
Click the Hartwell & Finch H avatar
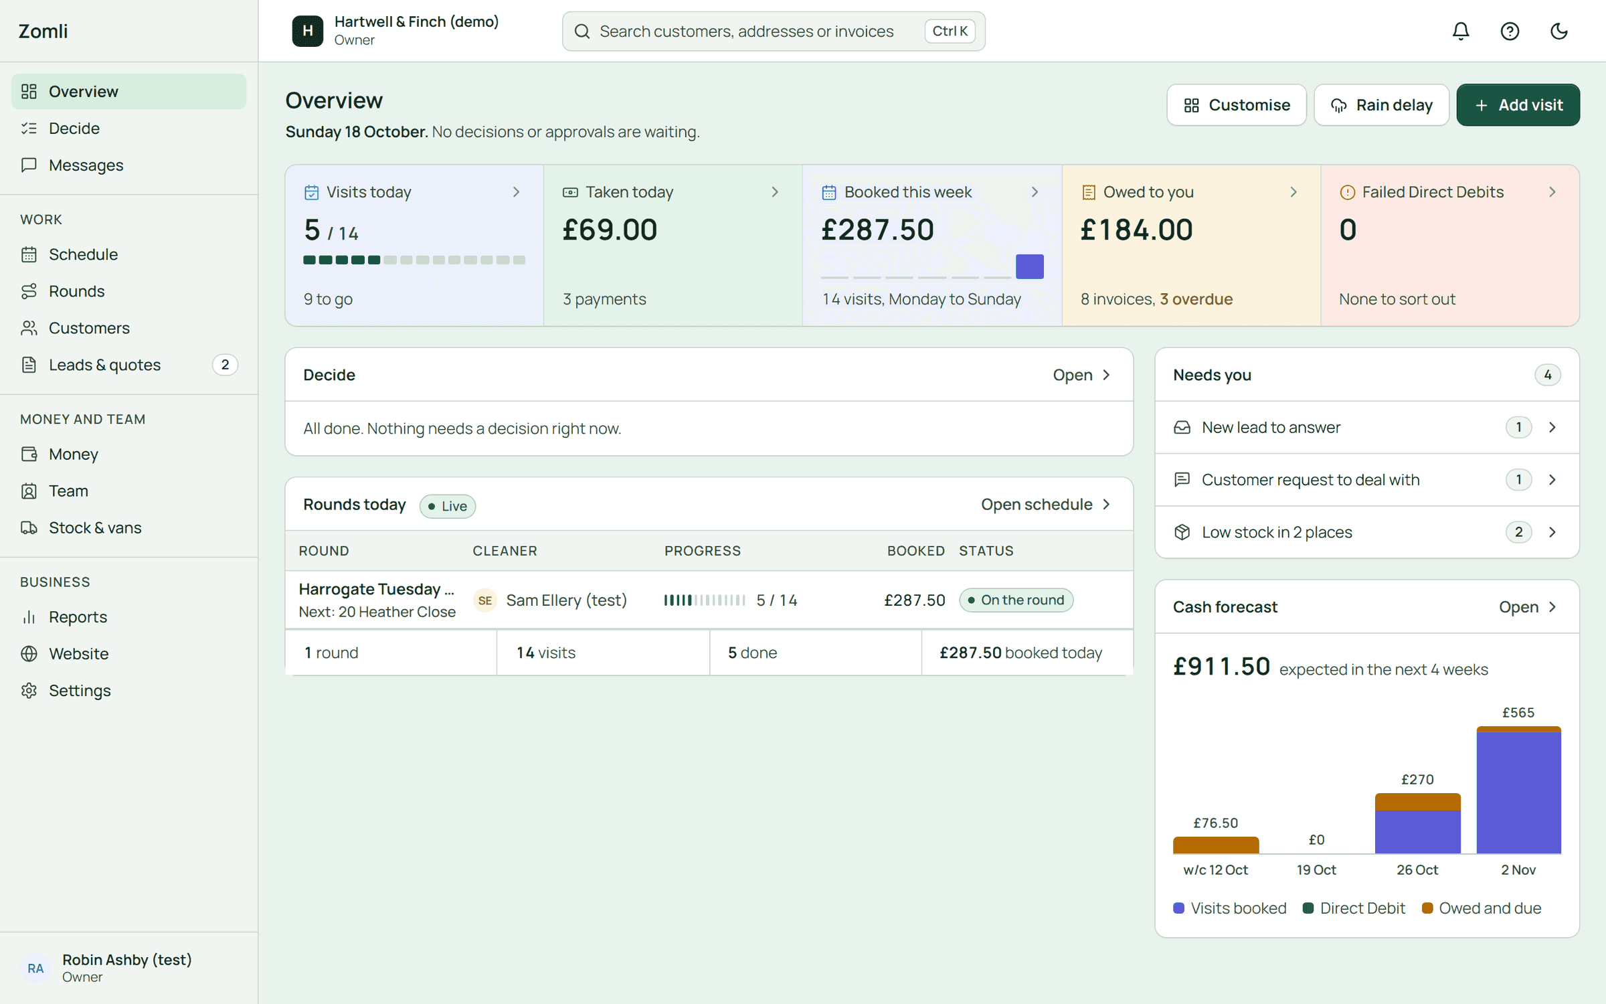point(307,31)
